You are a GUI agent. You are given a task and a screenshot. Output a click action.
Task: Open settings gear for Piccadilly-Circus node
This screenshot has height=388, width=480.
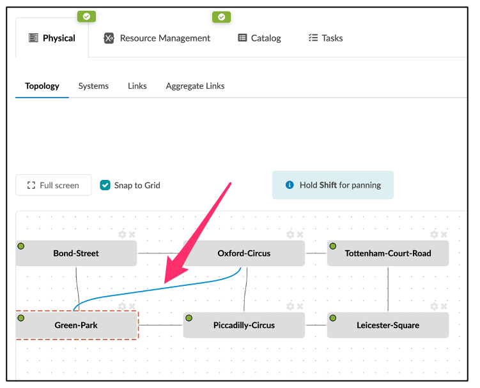coord(290,306)
